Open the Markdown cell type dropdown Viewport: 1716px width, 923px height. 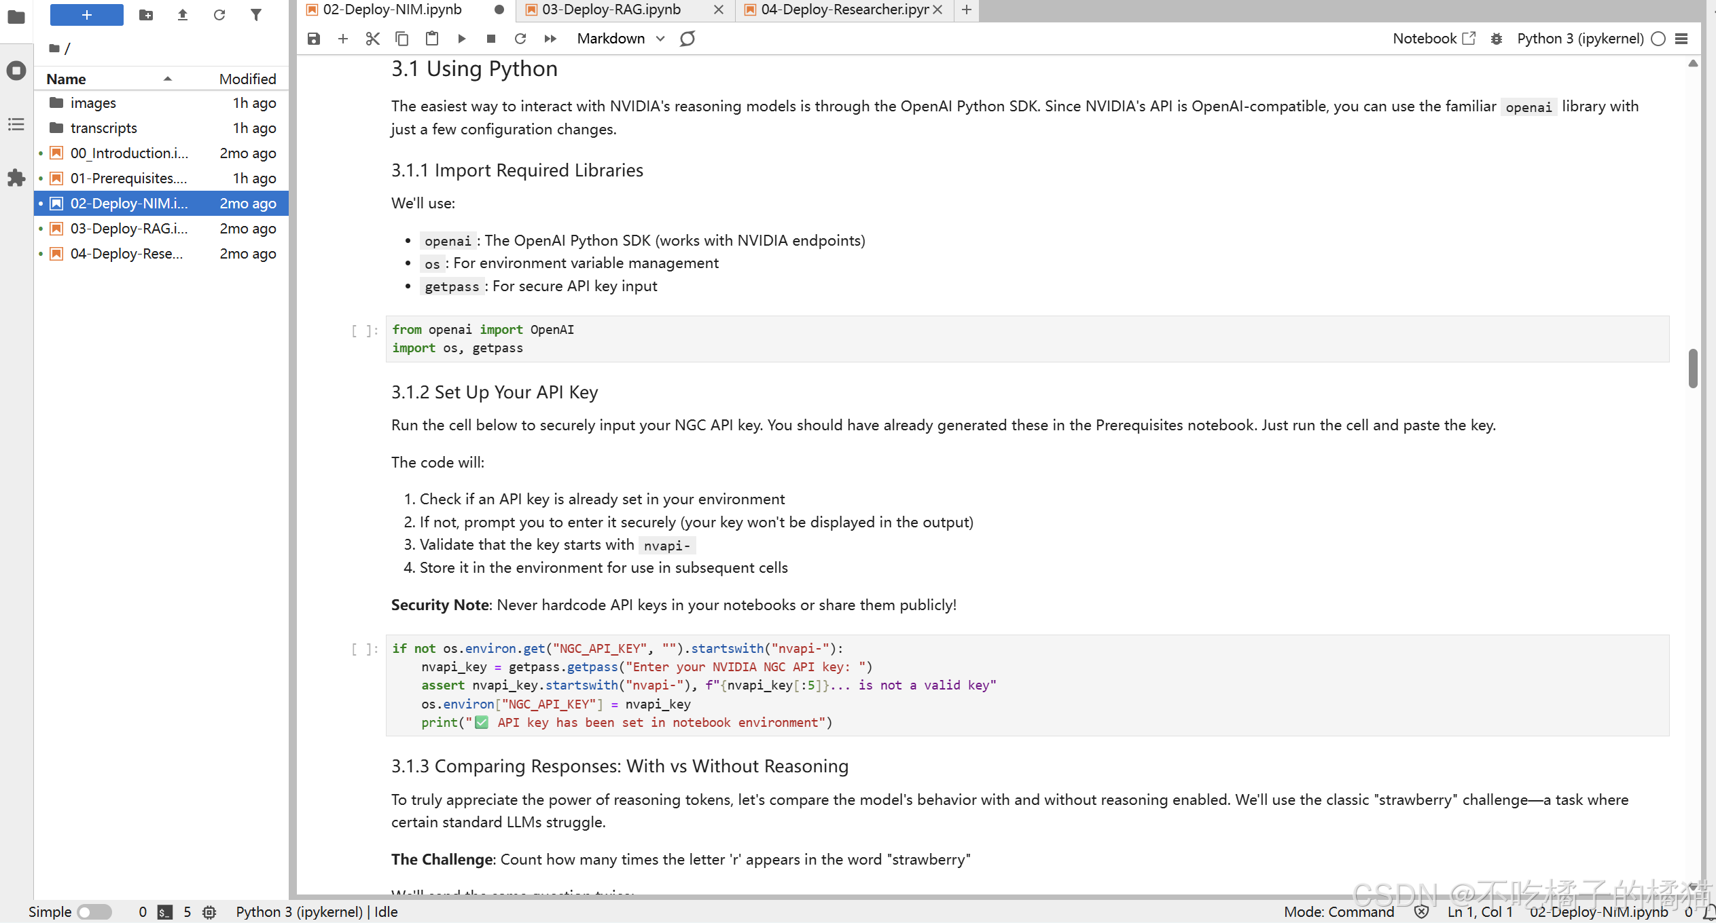pyautogui.click(x=620, y=39)
